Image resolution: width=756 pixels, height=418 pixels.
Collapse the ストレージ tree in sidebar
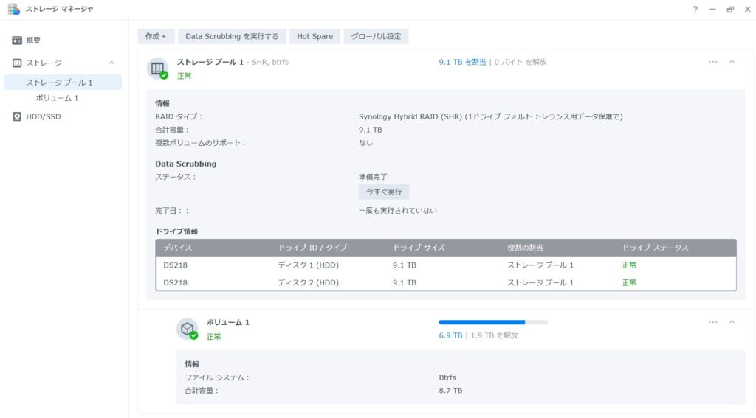(x=111, y=63)
